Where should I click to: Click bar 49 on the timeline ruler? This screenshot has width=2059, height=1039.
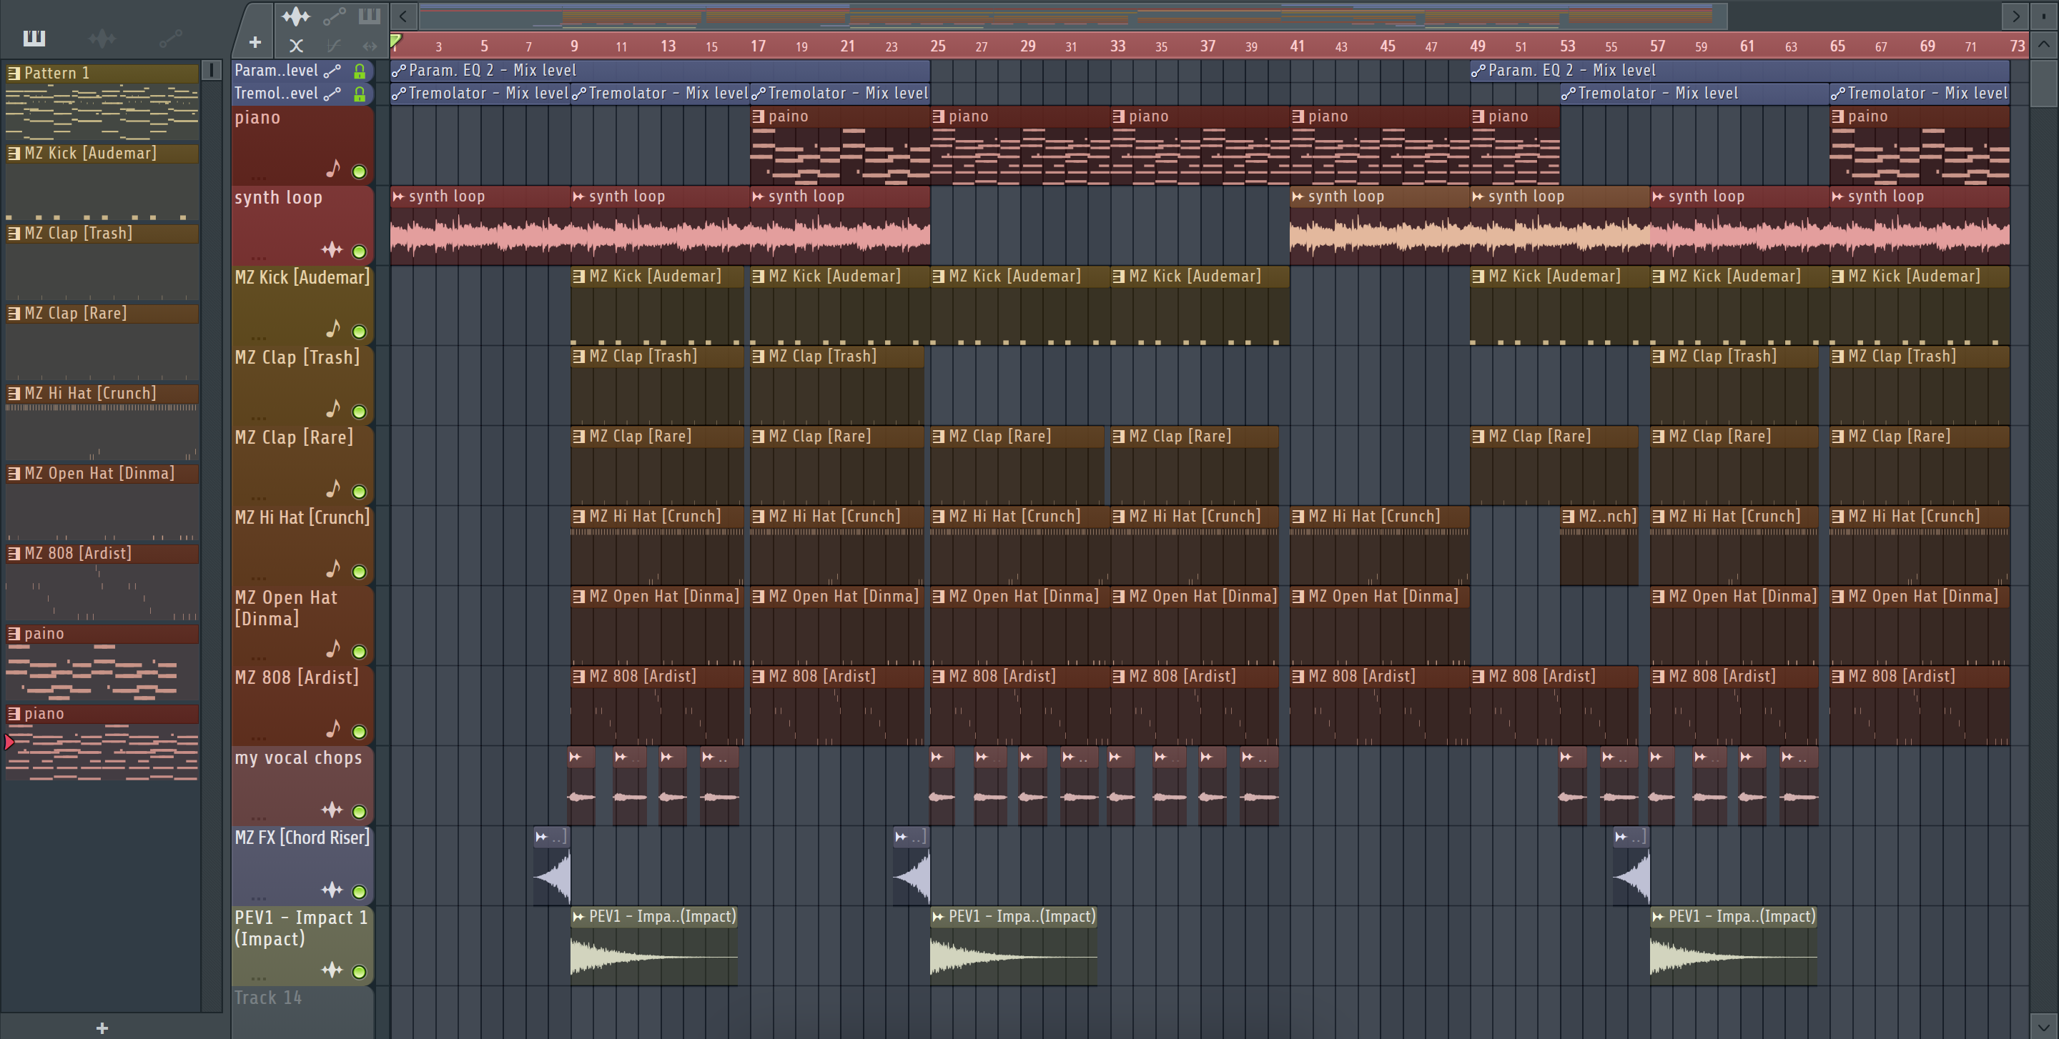(1477, 46)
